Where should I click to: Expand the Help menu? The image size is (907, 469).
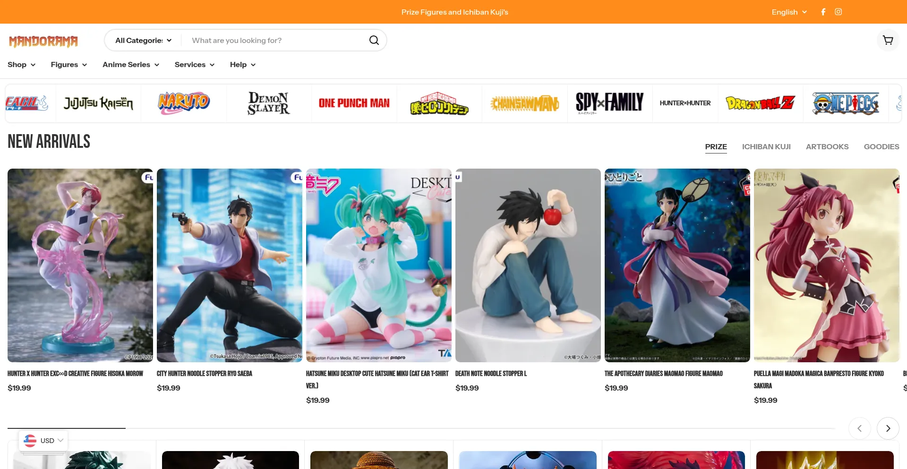click(x=243, y=65)
